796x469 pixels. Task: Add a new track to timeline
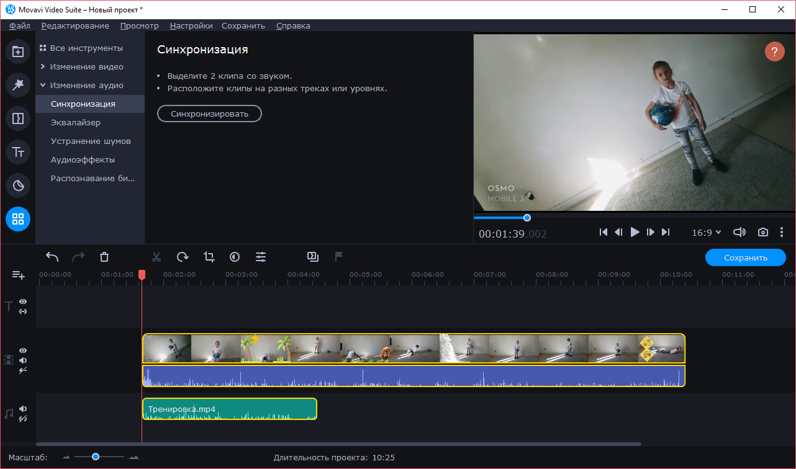tap(18, 275)
